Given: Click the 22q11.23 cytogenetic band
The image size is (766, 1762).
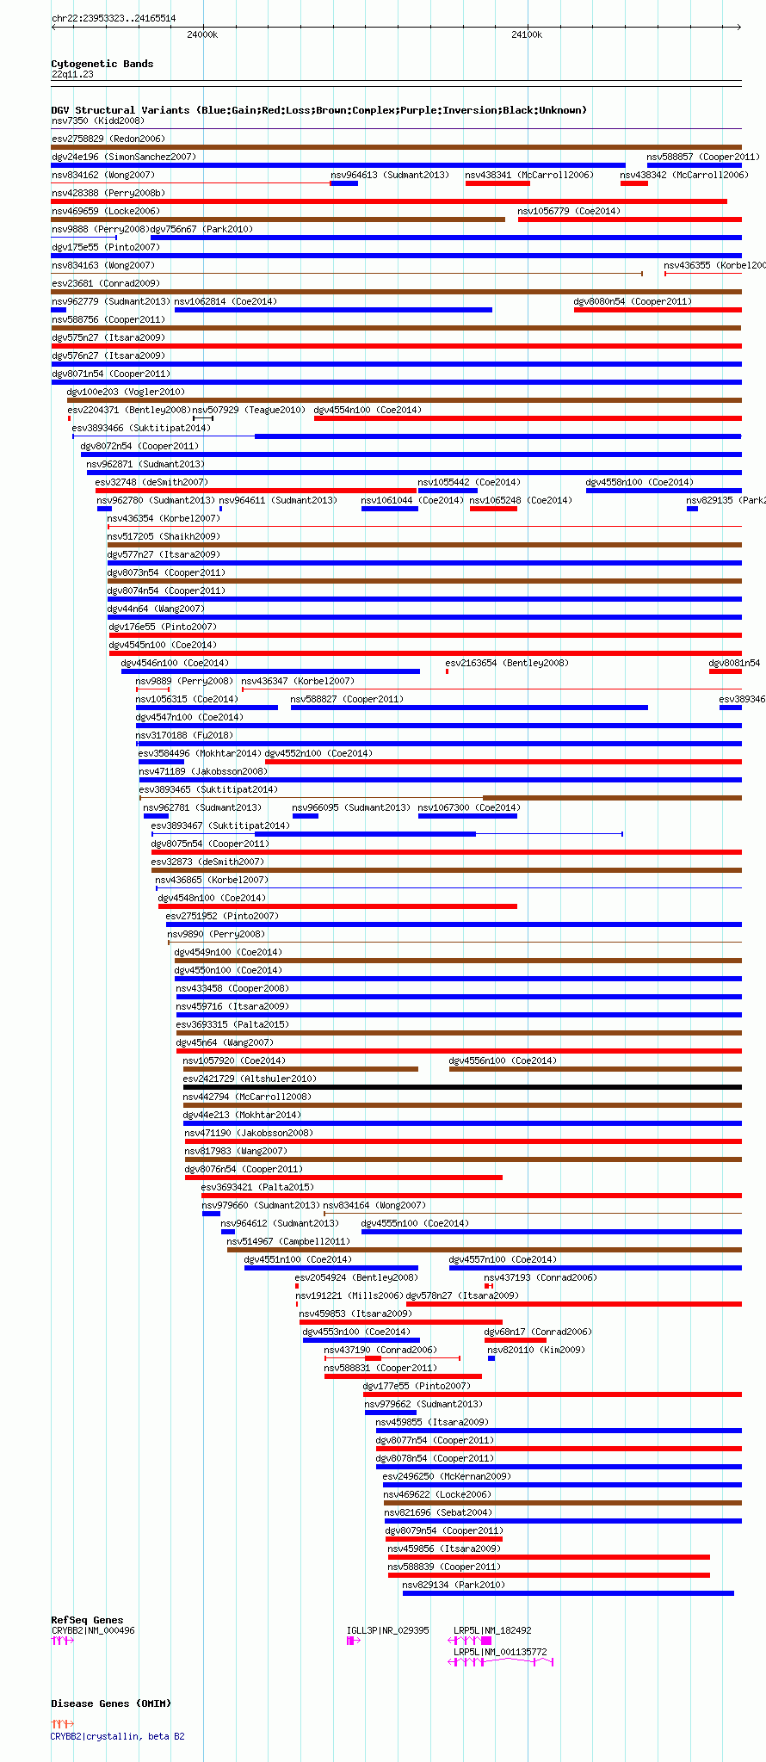Looking at the screenshot, I should 396,82.
